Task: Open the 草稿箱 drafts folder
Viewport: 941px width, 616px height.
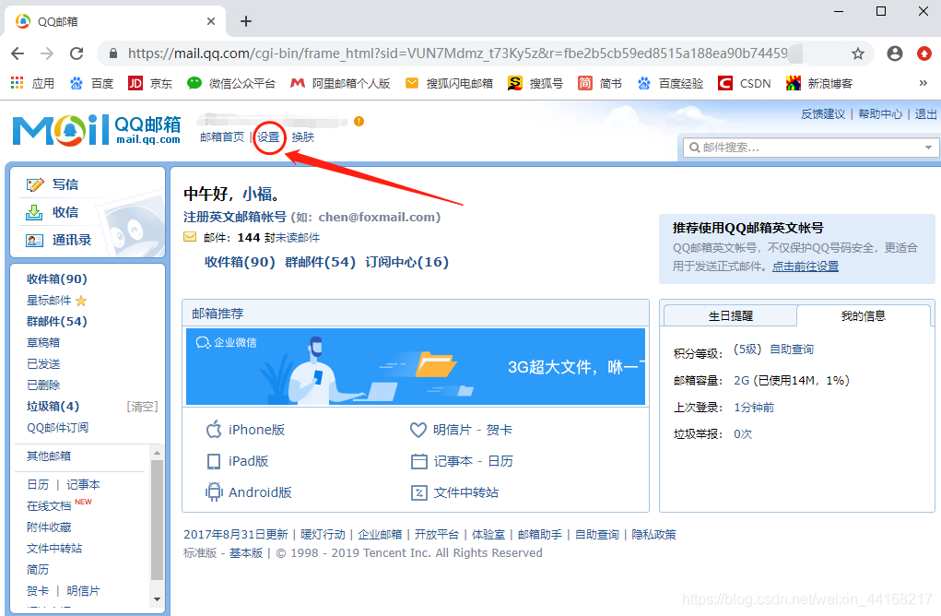Action: (43, 342)
